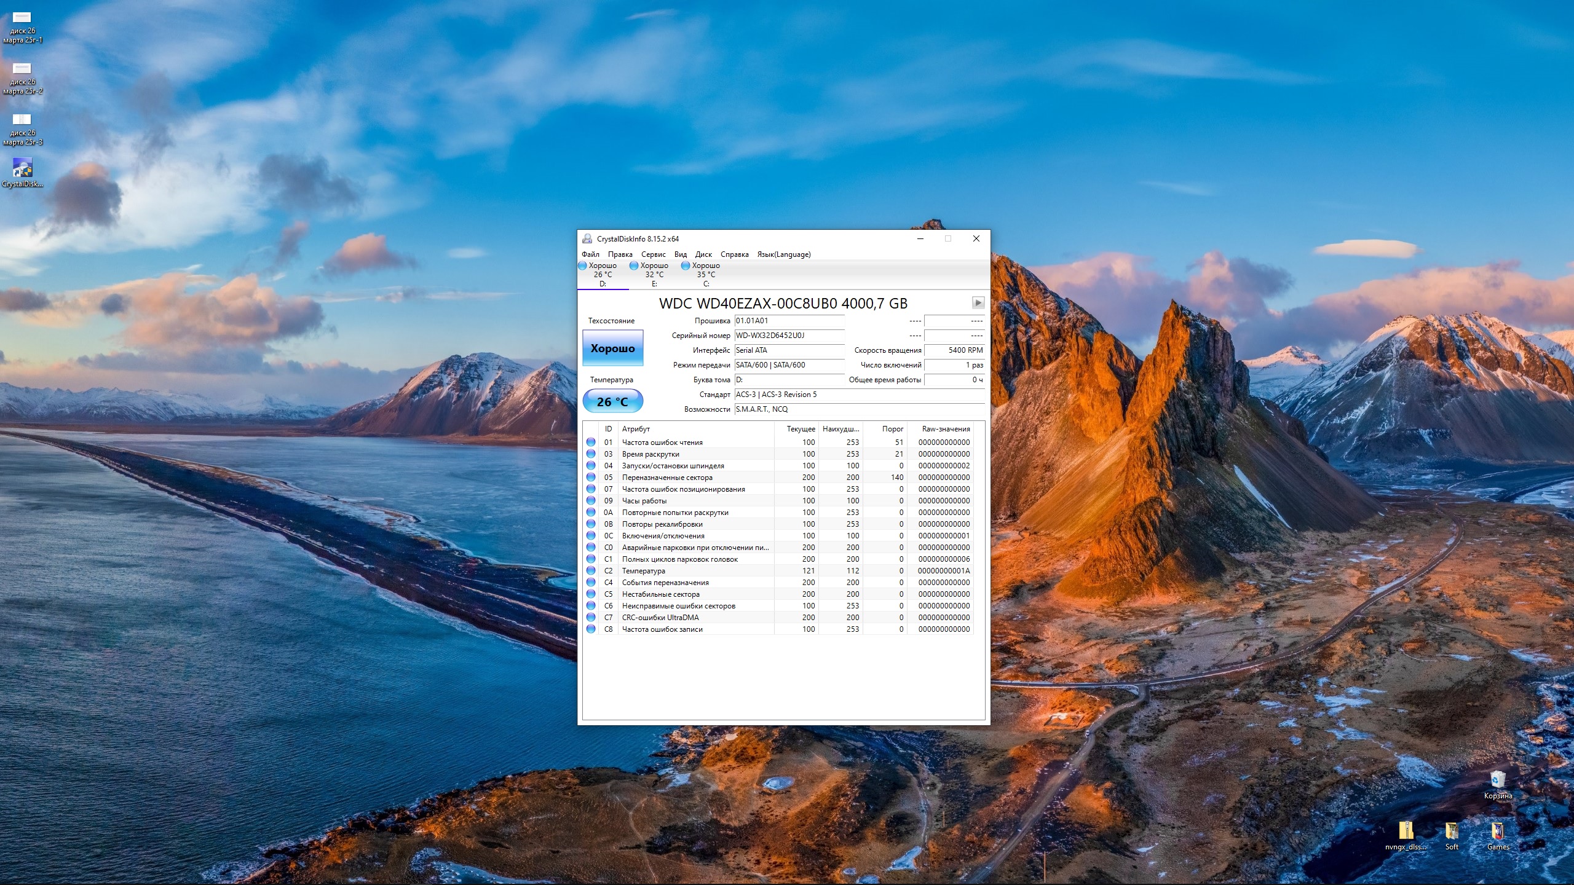Click the serial number field

[789, 336]
